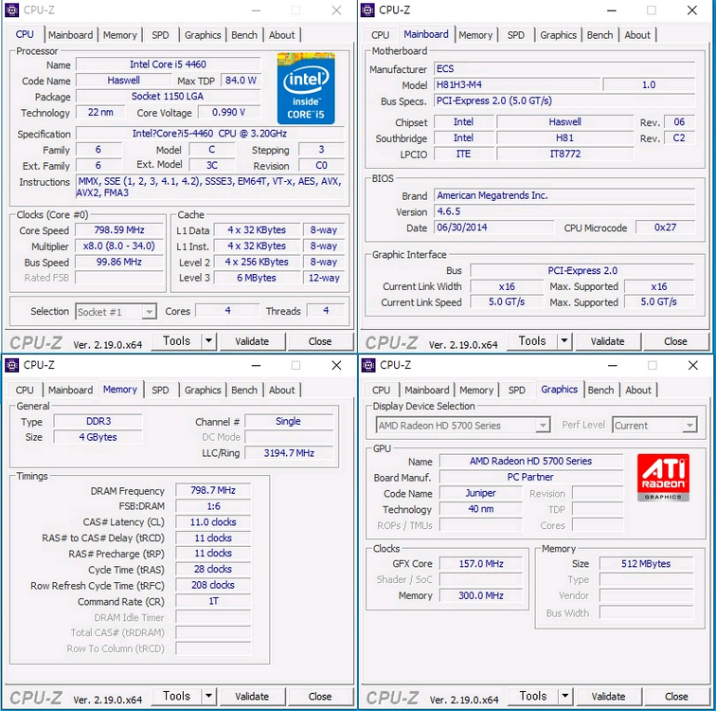Viewport: 716px width, 711px height.
Task: Select CPU tab in Memory window
Action: click(25, 391)
